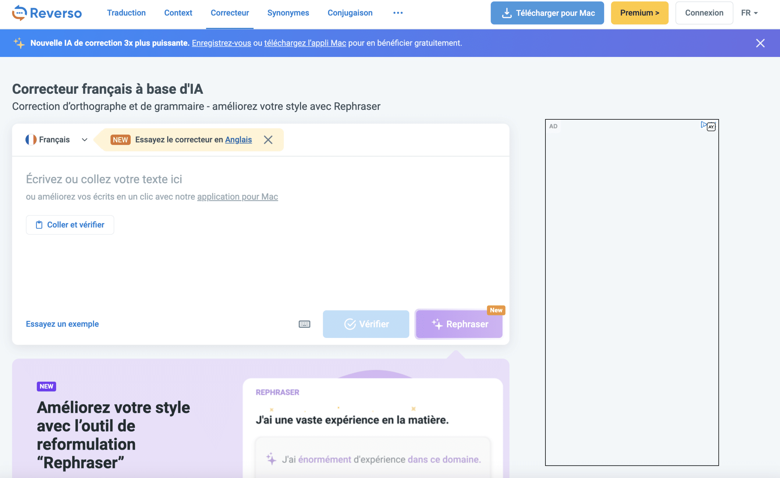Dismiss the blue promo banner
Screen dimensions: 780x478
[x=760, y=43]
